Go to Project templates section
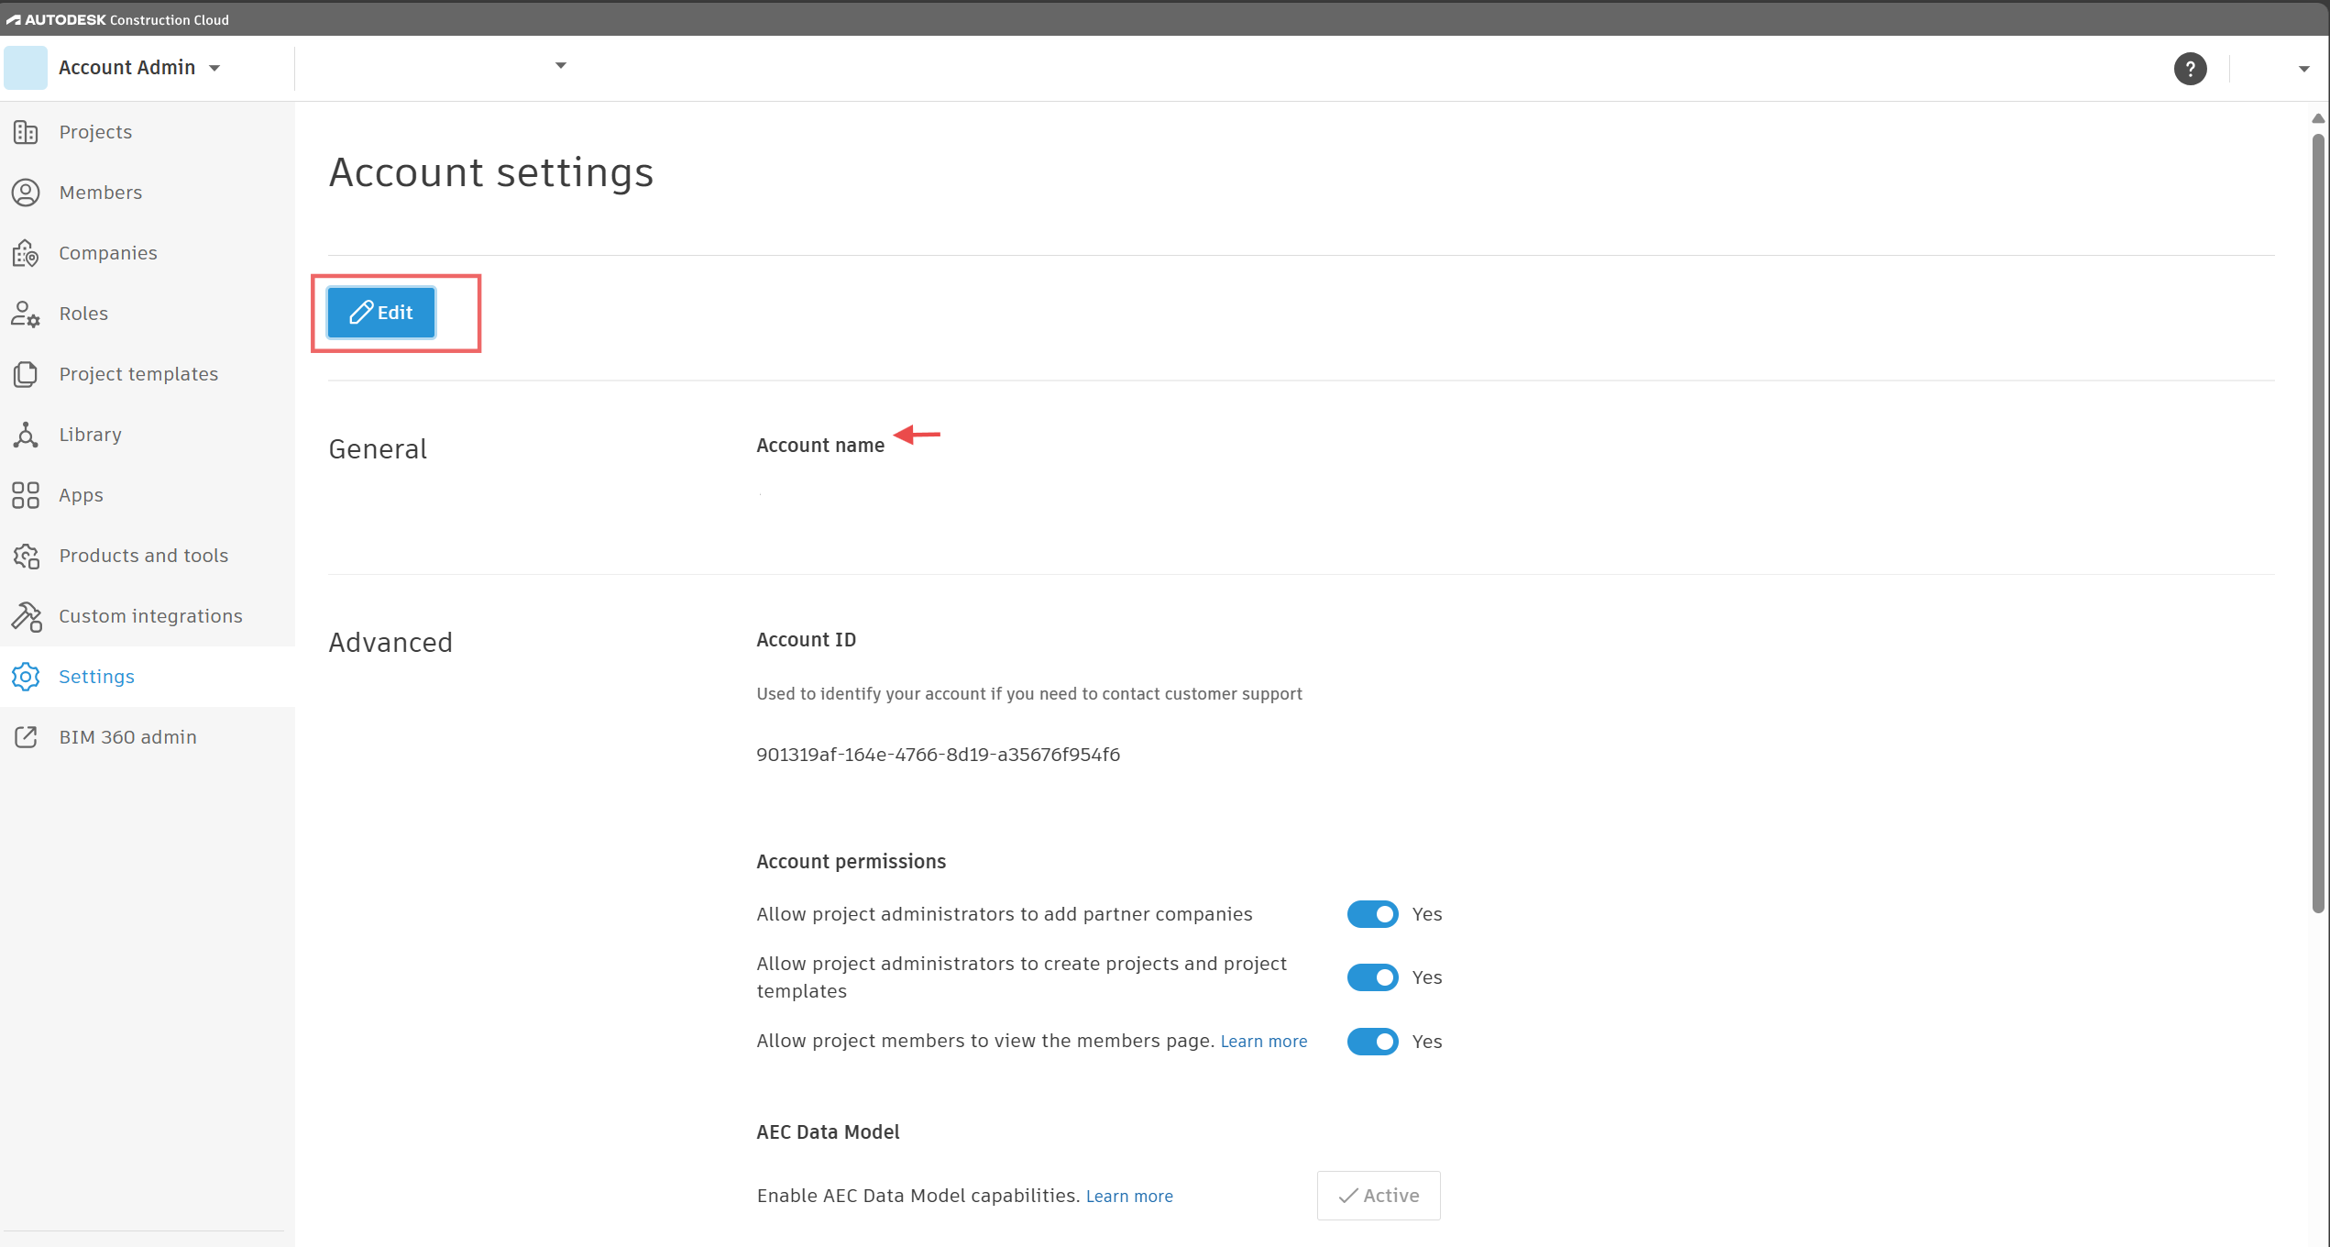 coord(138,374)
